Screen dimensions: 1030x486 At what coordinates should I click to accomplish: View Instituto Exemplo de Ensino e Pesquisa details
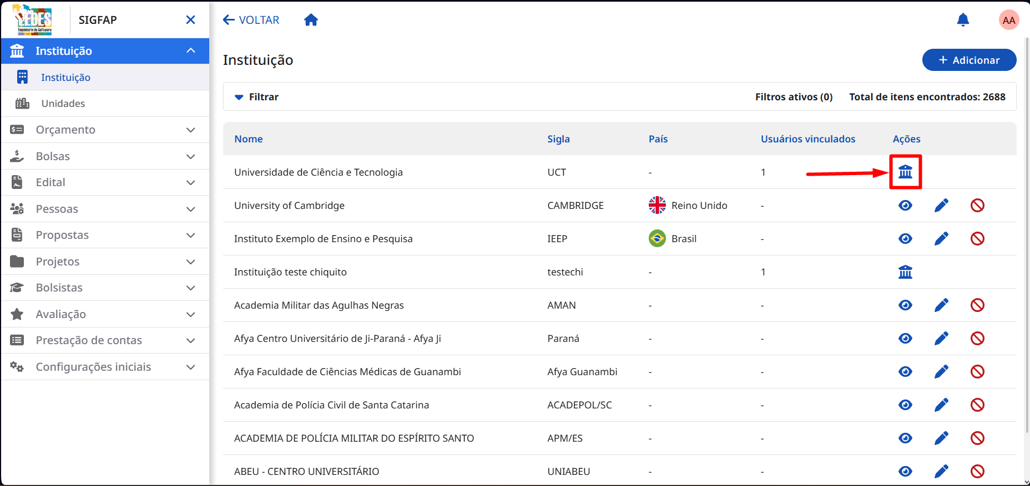(x=905, y=239)
